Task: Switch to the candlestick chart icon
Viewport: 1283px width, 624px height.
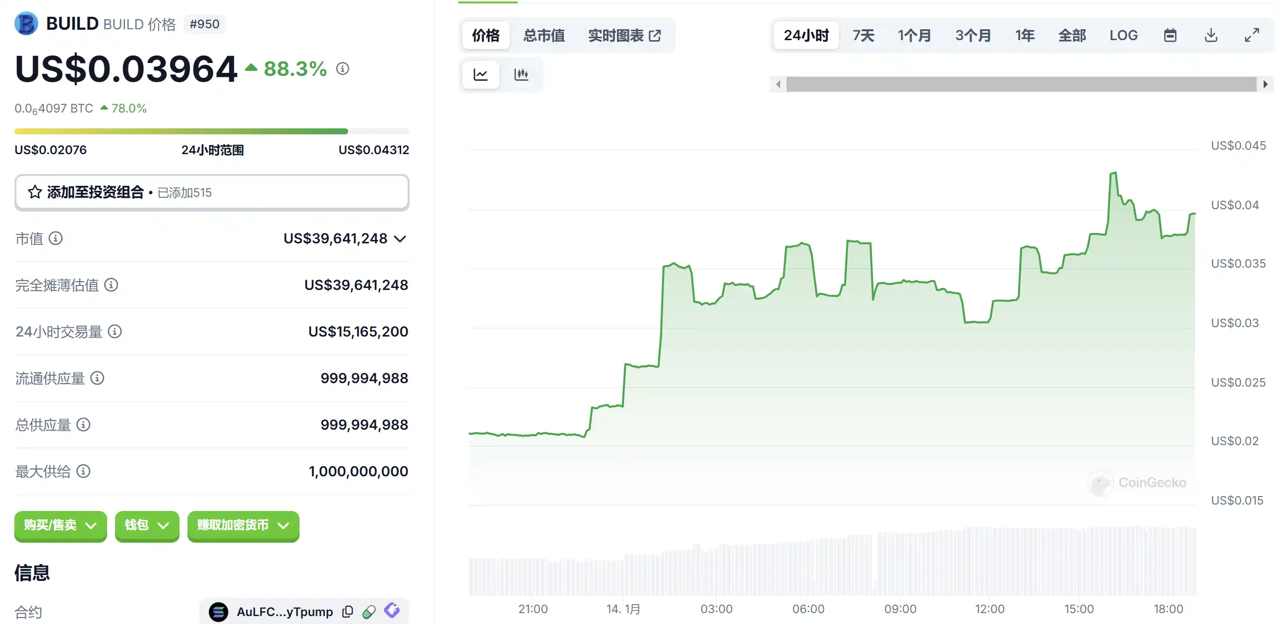Action: (521, 75)
